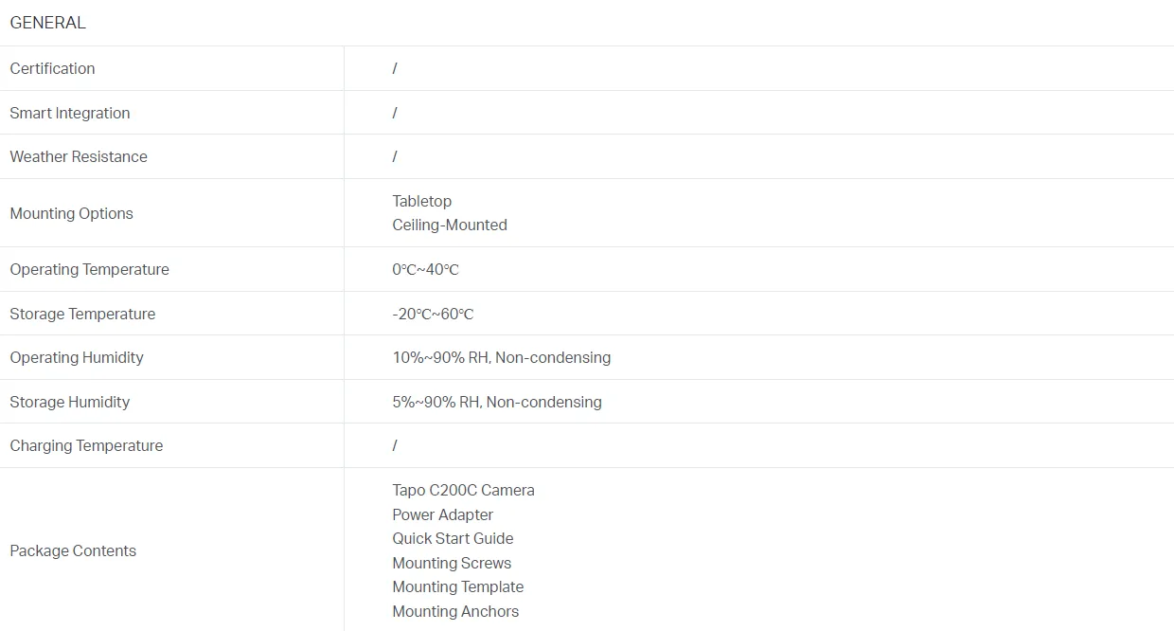Select the Weather Resistance label

click(x=79, y=156)
